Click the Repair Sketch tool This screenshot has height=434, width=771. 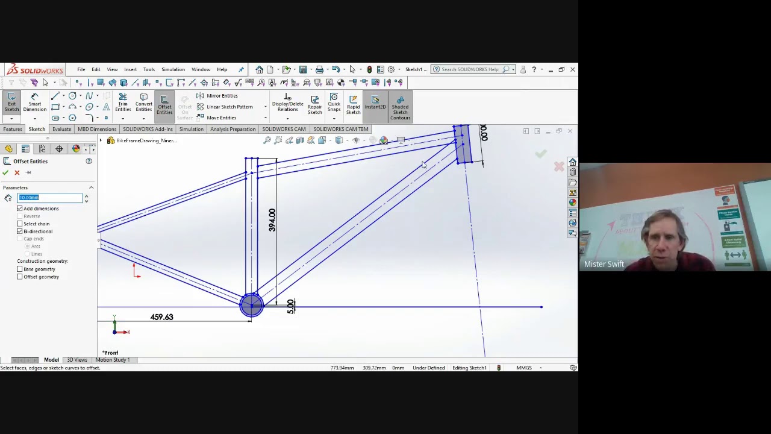pos(314,104)
